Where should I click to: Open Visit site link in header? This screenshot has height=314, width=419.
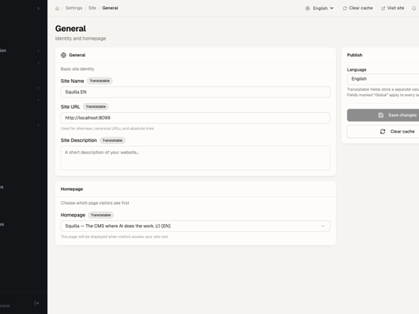[393, 9]
